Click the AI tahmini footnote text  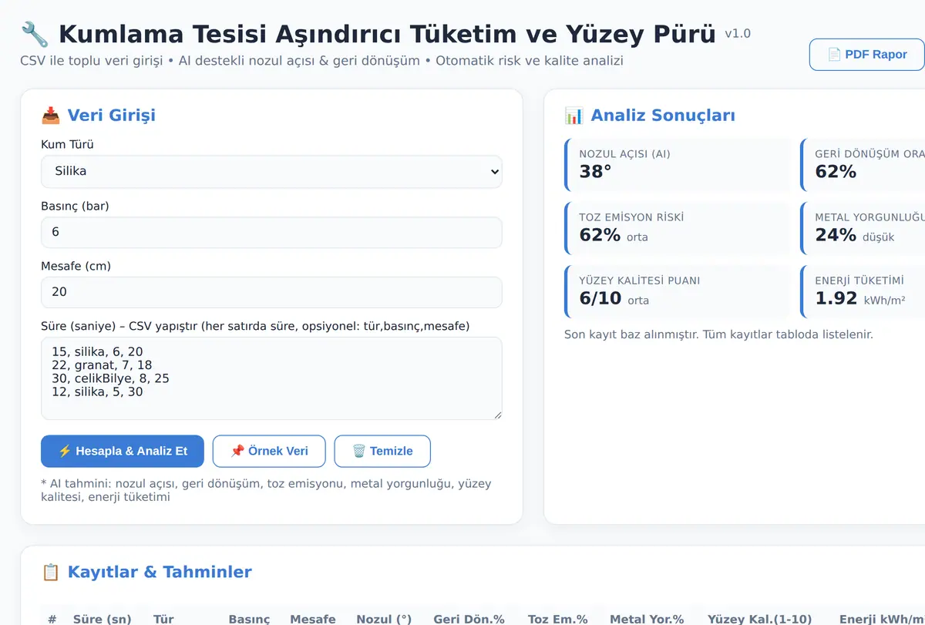tap(266, 490)
